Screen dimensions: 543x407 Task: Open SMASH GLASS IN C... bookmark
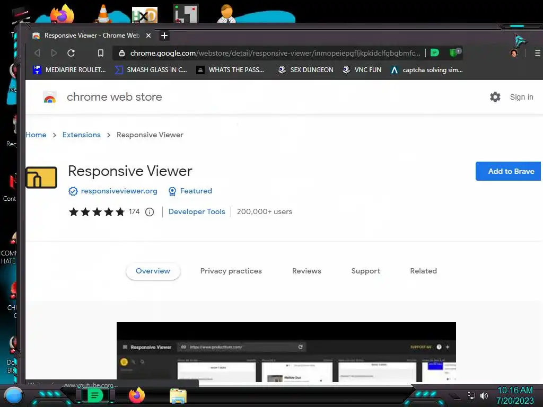coord(151,70)
